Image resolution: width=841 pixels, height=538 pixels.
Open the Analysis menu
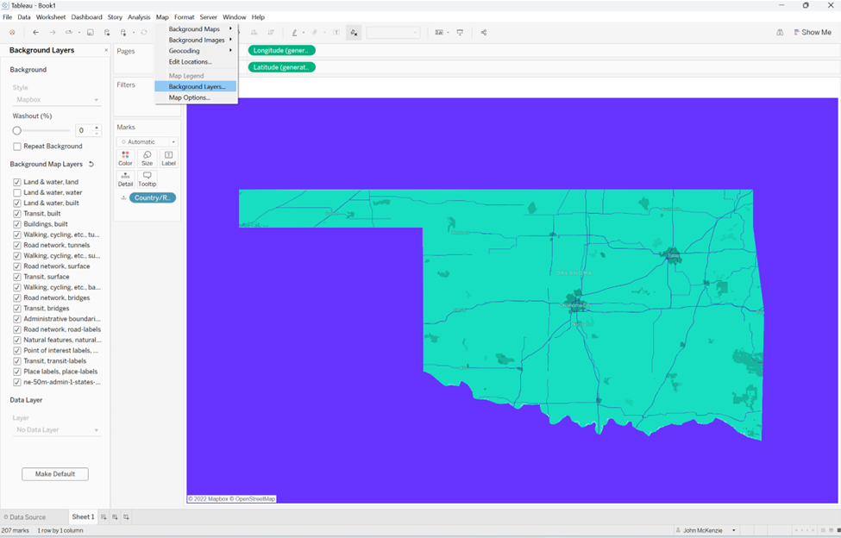[139, 17]
